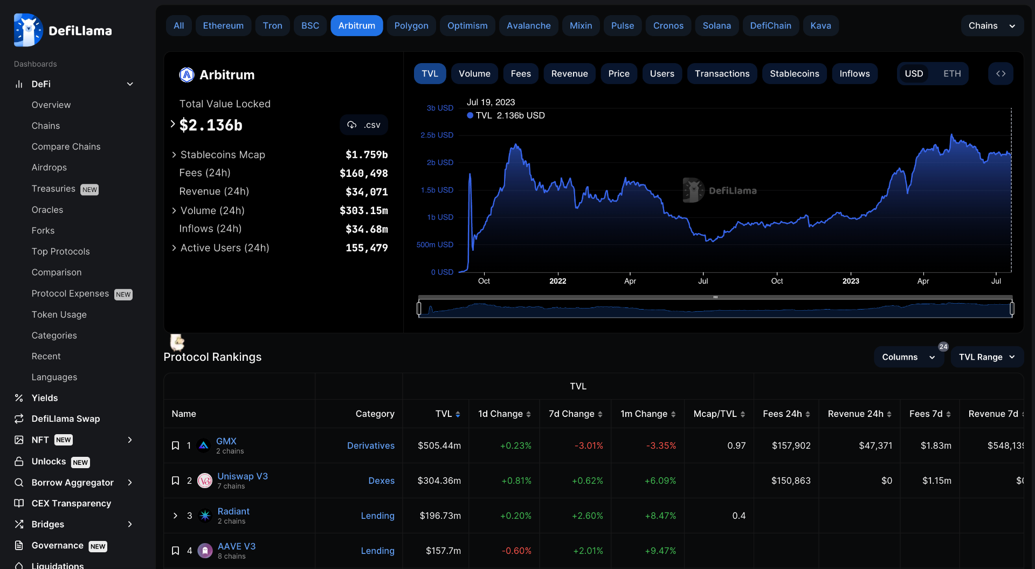This screenshot has width=1035, height=569.
Task: Sort by 7d Change arrows
Action: click(600, 414)
